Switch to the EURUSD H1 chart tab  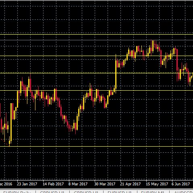pos(120,192)
